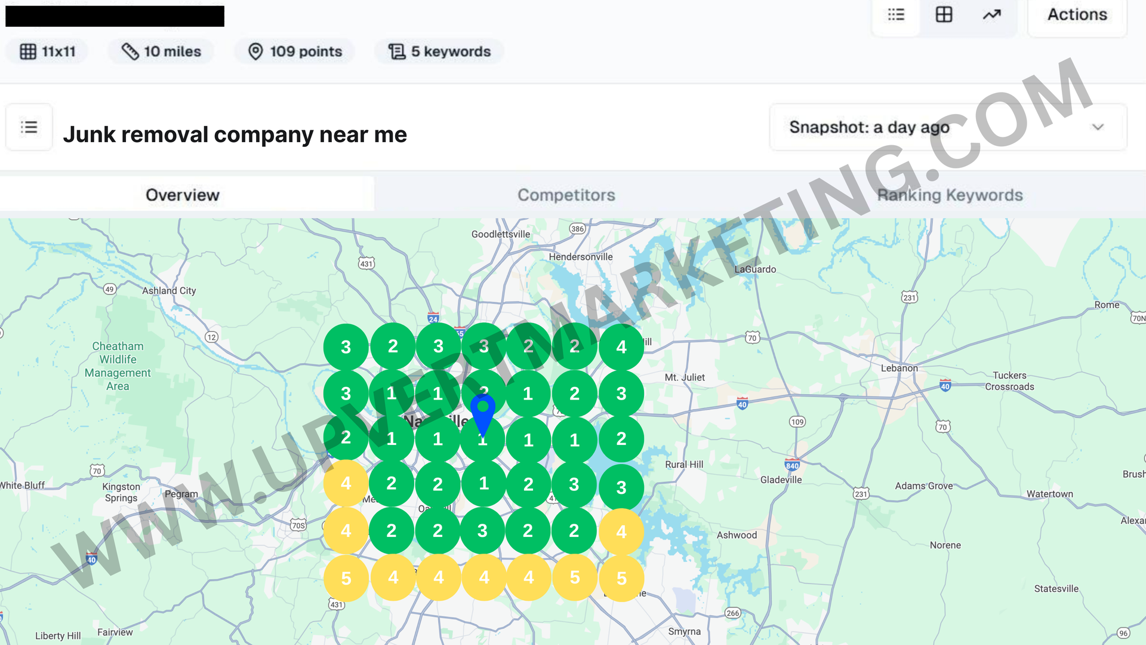1146x645 pixels.
Task: Click Lebanon label on map
Action: [x=899, y=368]
